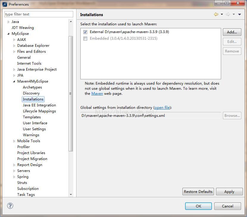This screenshot has height=217, width=247.
Task: Toggle the Embedded 3.0.4 installation checkbox
Action: pyautogui.click(x=85, y=38)
